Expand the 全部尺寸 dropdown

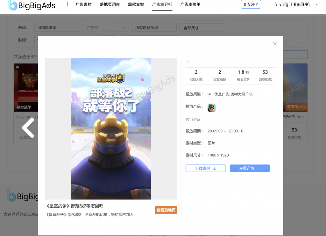point(202,28)
